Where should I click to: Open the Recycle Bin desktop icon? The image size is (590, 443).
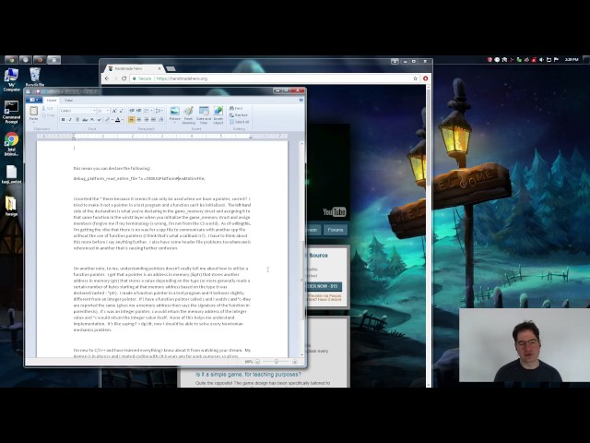click(x=35, y=78)
